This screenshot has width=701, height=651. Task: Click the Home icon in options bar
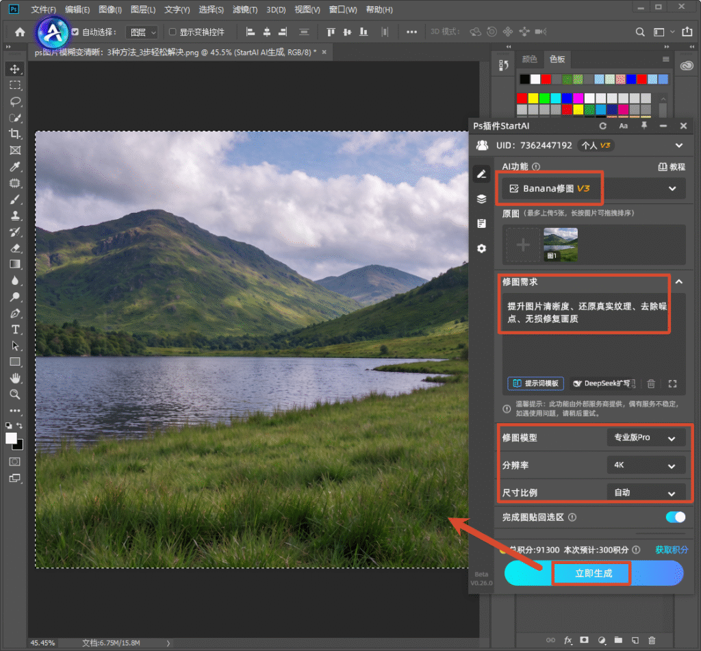tap(20, 31)
